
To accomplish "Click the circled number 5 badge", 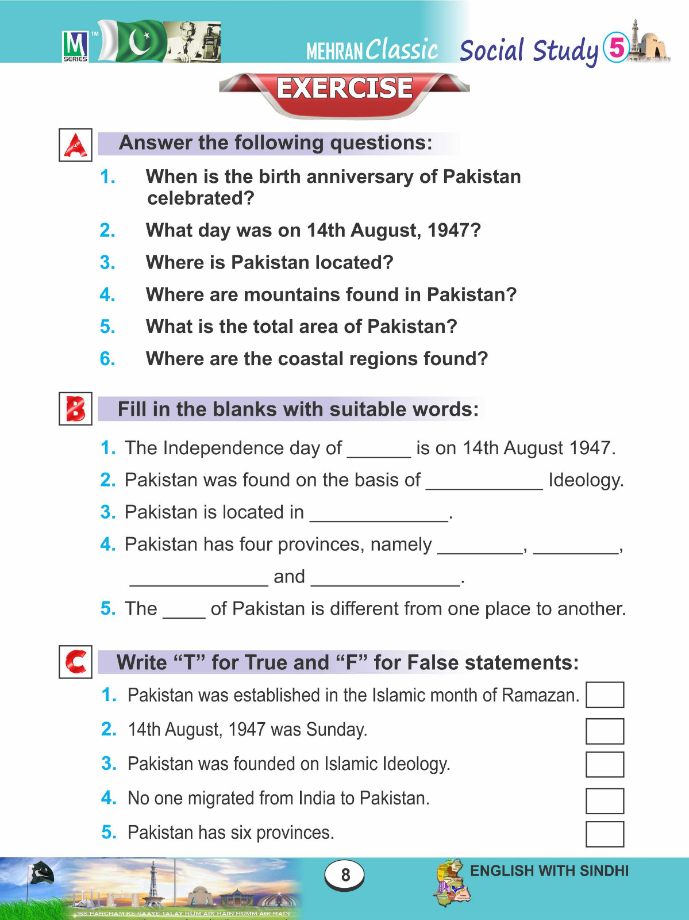I will coord(616,47).
